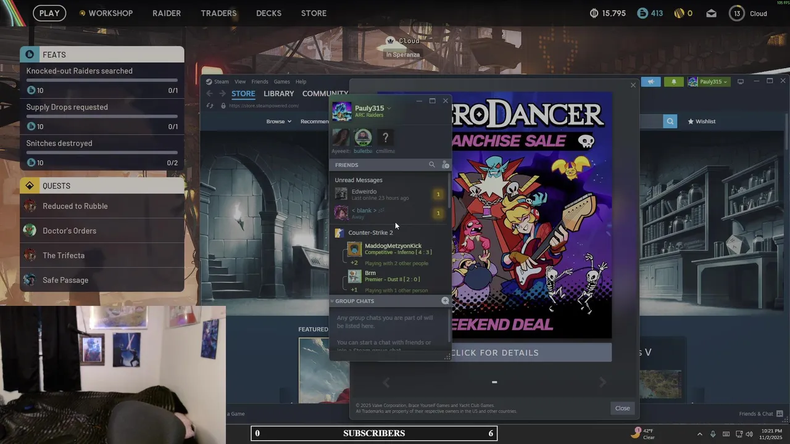Click the Counter-Strike 2 game icon in friends list
Screen dimensions: 790x444
[x=339, y=233]
